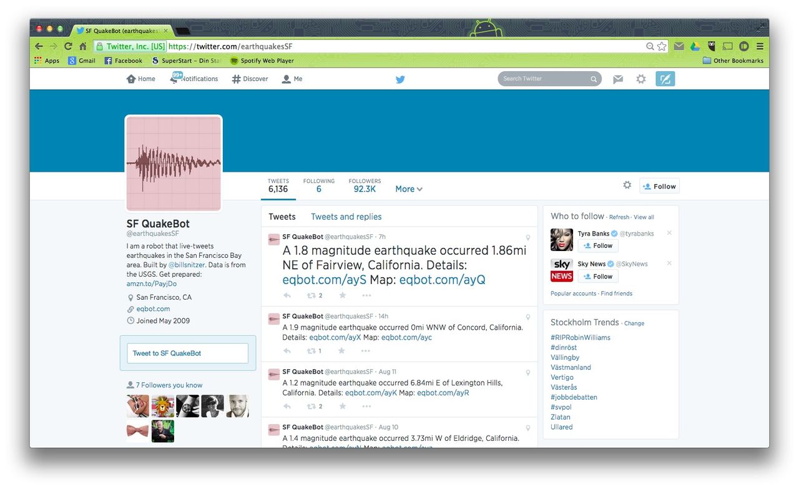Open more options on Fairview tweet
This screenshot has width=799, height=489.
tap(366, 295)
